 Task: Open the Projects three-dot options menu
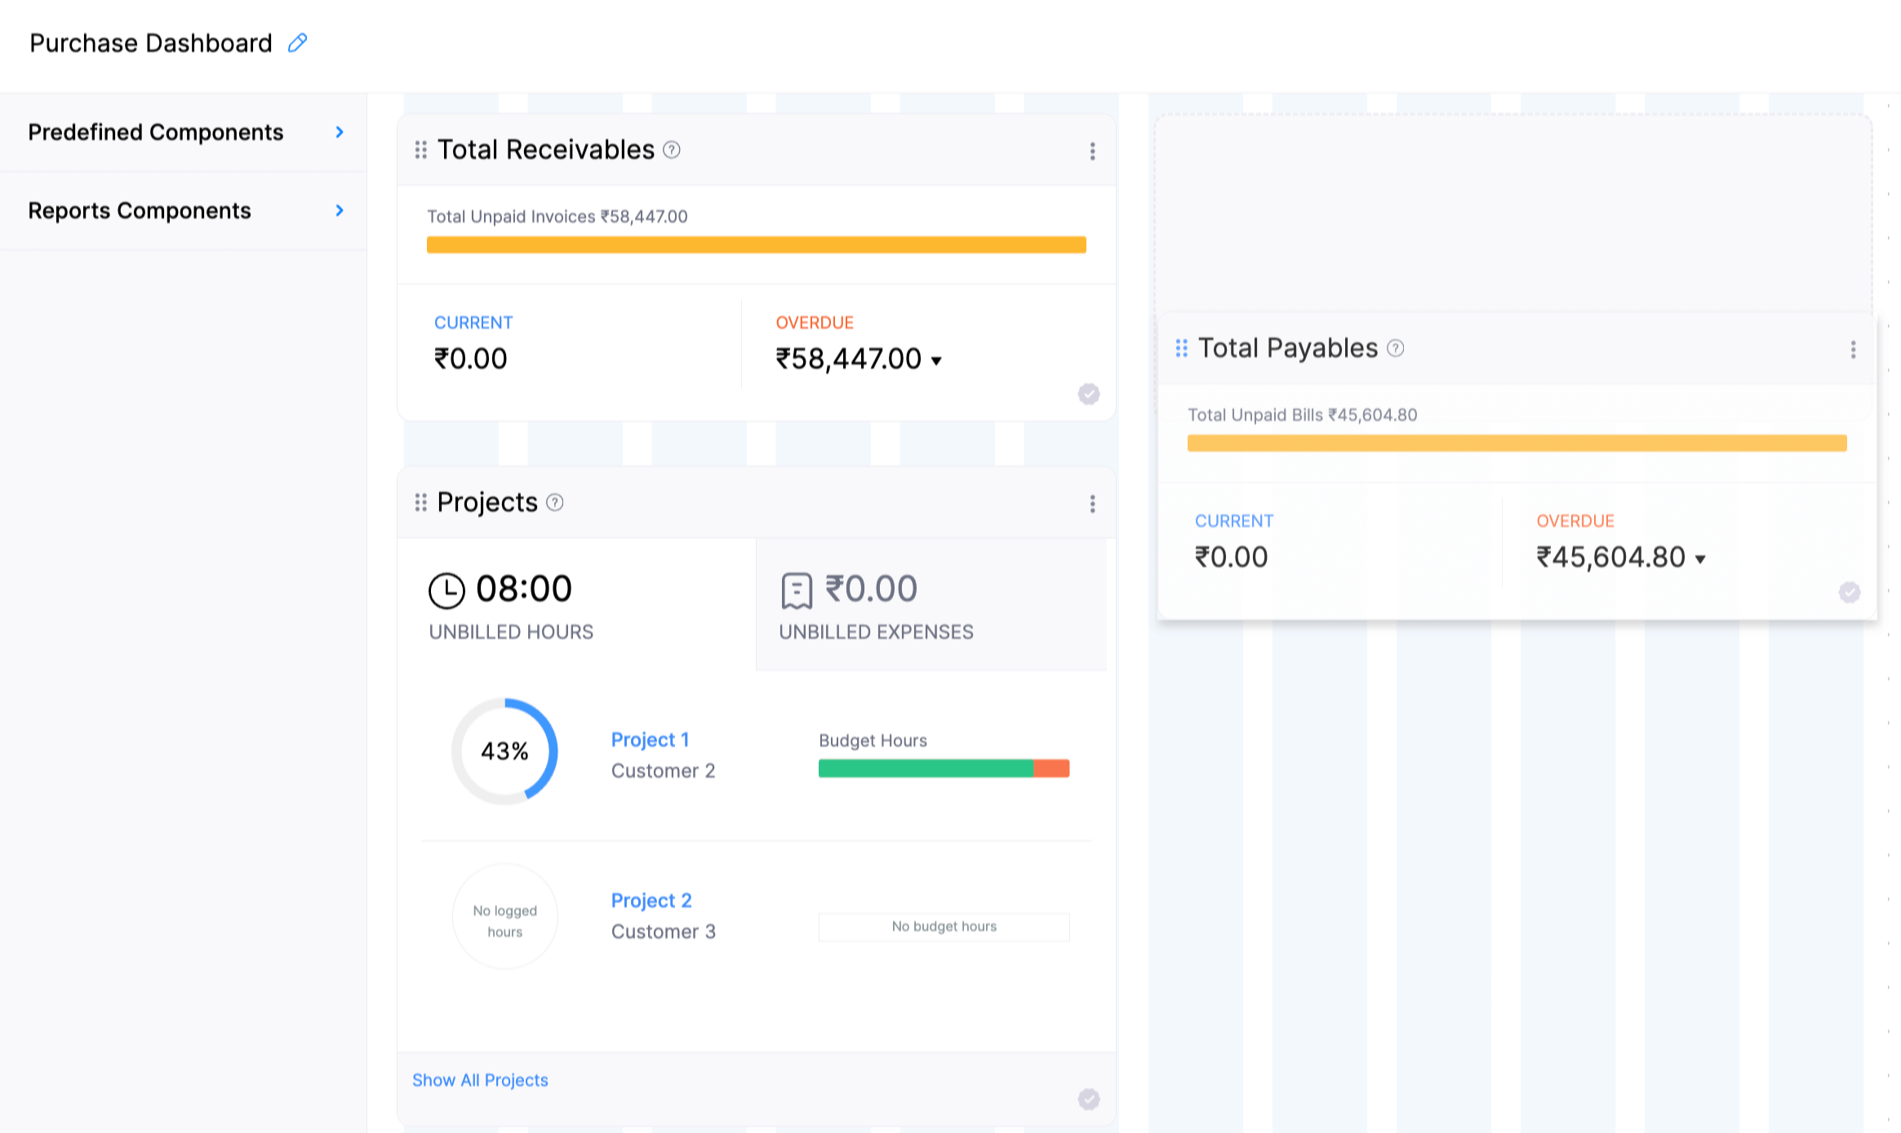pyautogui.click(x=1092, y=504)
